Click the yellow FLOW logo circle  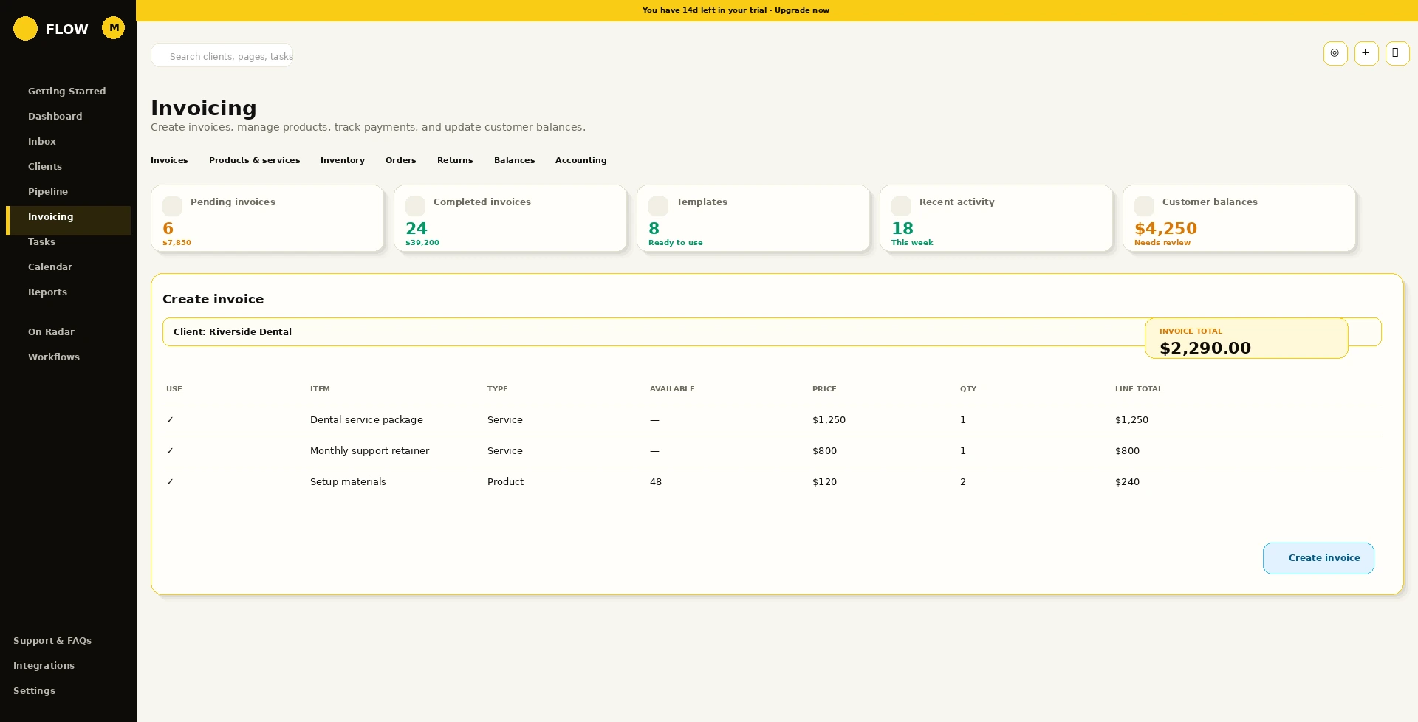(25, 29)
